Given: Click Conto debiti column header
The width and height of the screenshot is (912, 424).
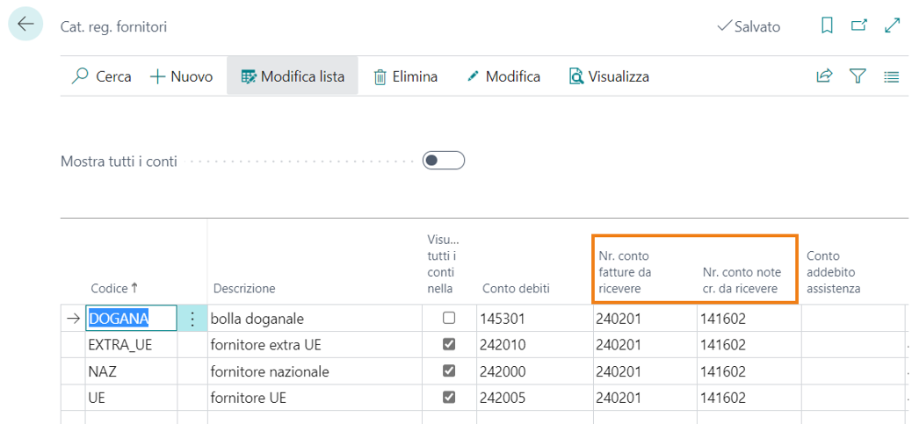Looking at the screenshot, I should pos(516,289).
